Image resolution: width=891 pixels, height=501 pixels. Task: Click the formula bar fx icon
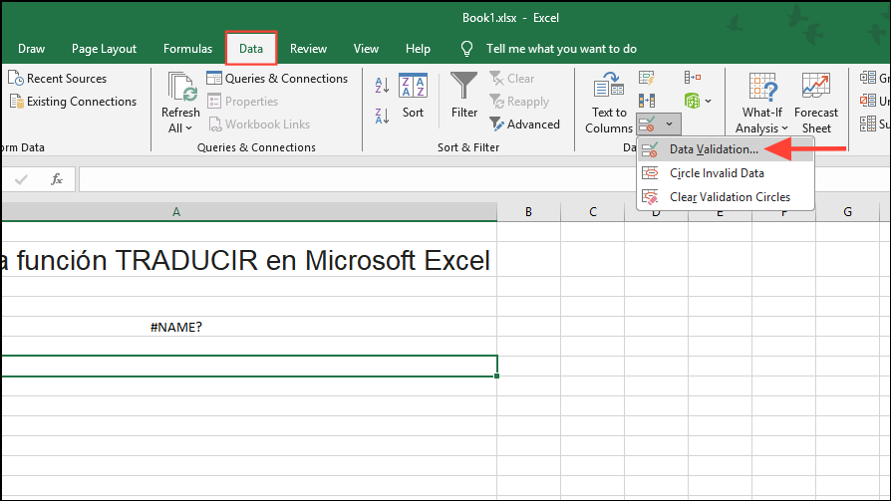coord(56,180)
